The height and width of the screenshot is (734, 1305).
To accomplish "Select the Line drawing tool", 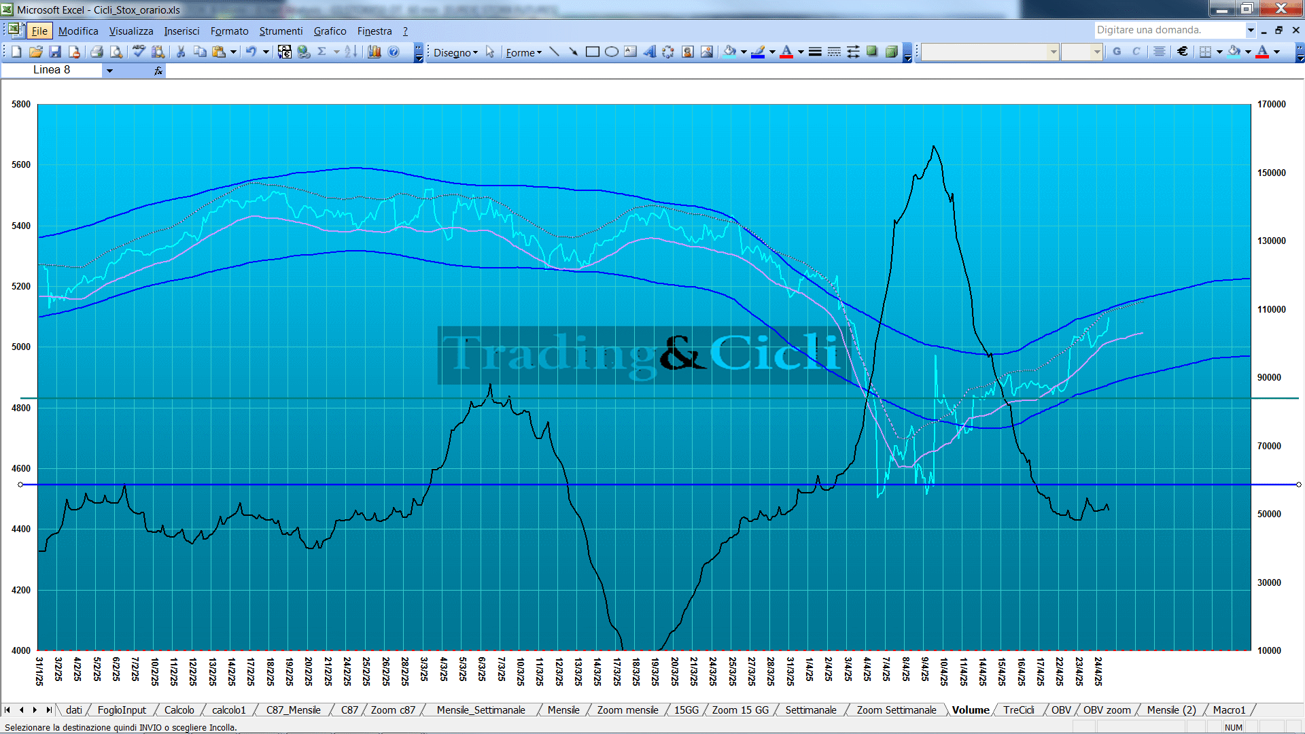I will [554, 52].
